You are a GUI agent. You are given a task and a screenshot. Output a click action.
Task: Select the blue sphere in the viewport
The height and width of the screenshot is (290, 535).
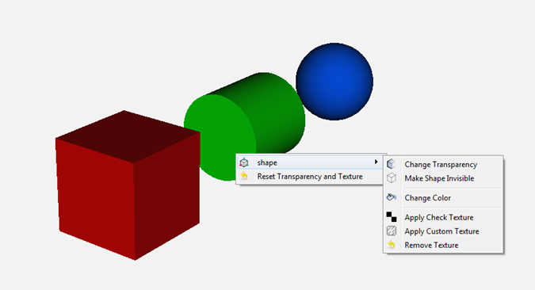[334, 82]
